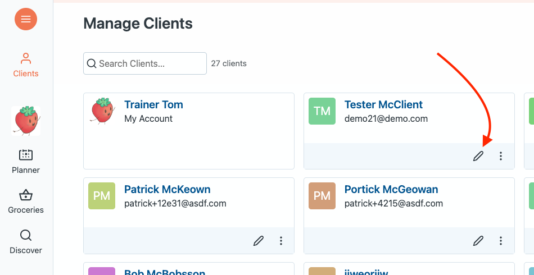Go to Clients in the sidebar

[26, 65]
